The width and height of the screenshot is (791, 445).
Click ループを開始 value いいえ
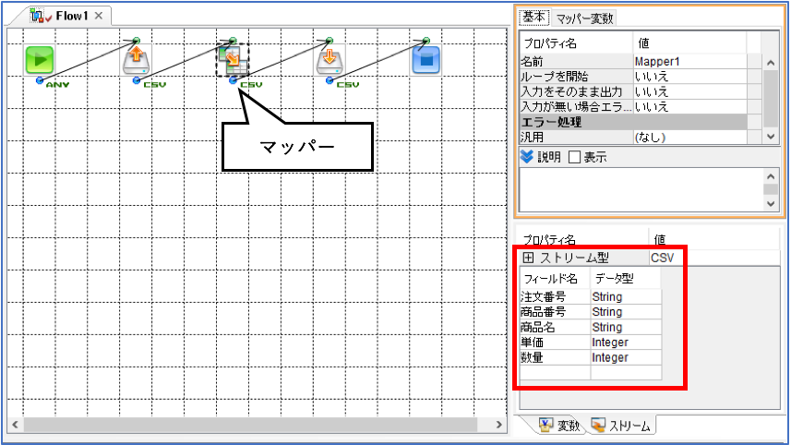coord(689,77)
